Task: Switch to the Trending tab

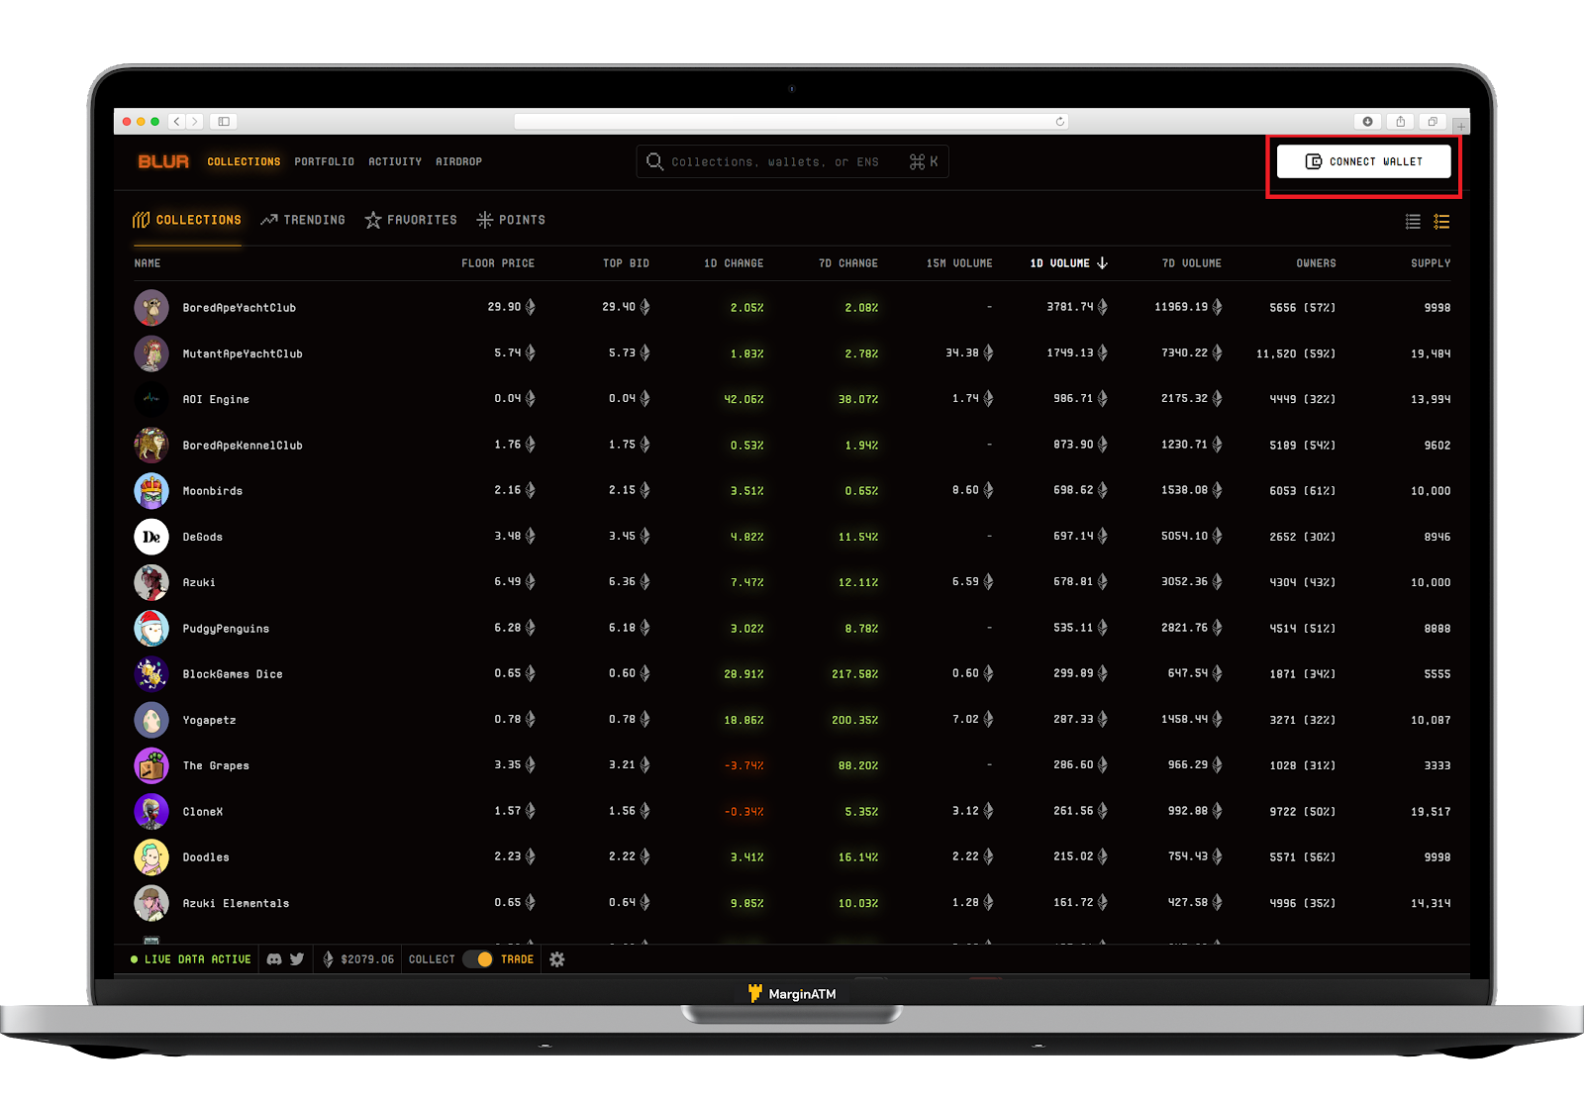Action: coord(303,220)
